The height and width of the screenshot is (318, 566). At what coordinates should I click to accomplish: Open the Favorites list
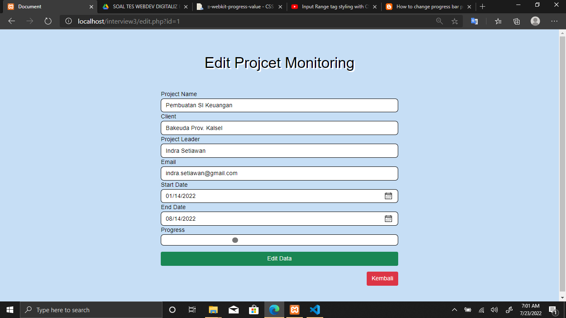click(x=498, y=21)
